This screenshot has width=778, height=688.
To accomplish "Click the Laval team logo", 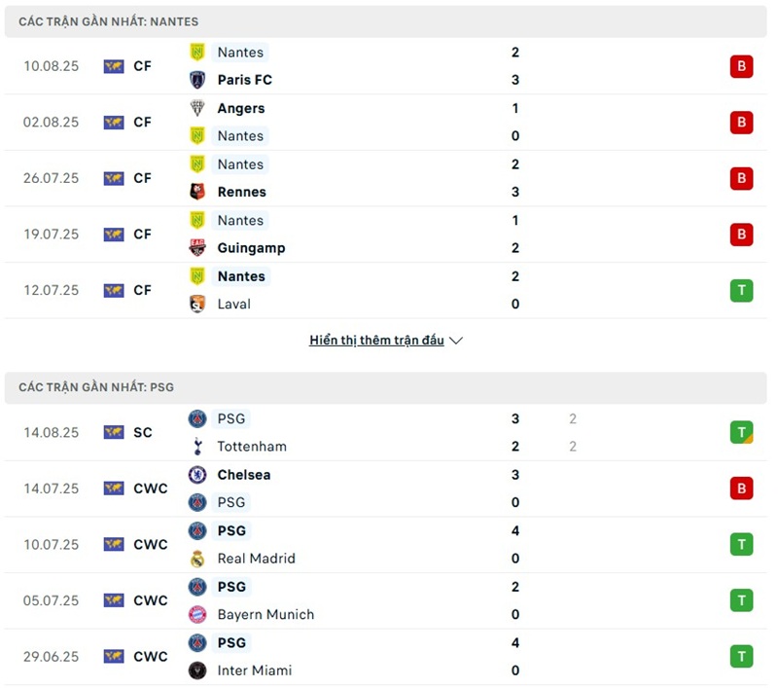I will (x=197, y=304).
